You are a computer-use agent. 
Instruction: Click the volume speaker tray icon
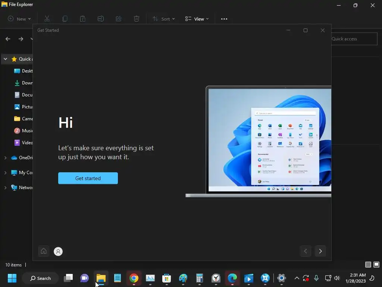point(337,278)
